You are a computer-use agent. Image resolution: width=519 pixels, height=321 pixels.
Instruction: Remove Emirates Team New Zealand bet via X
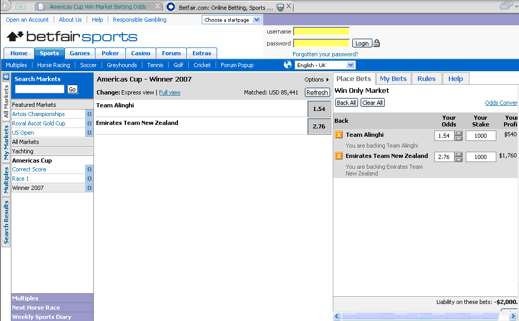point(339,156)
